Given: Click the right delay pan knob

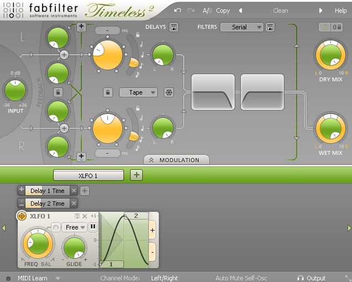Looking at the screenshot, I should coord(163,128).
